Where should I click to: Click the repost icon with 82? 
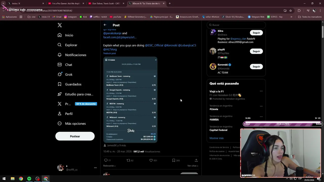(x=130, y=160)
